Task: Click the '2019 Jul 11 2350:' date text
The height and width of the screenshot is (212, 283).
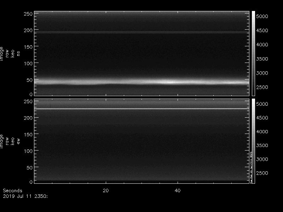Action: tap(25, 196)
